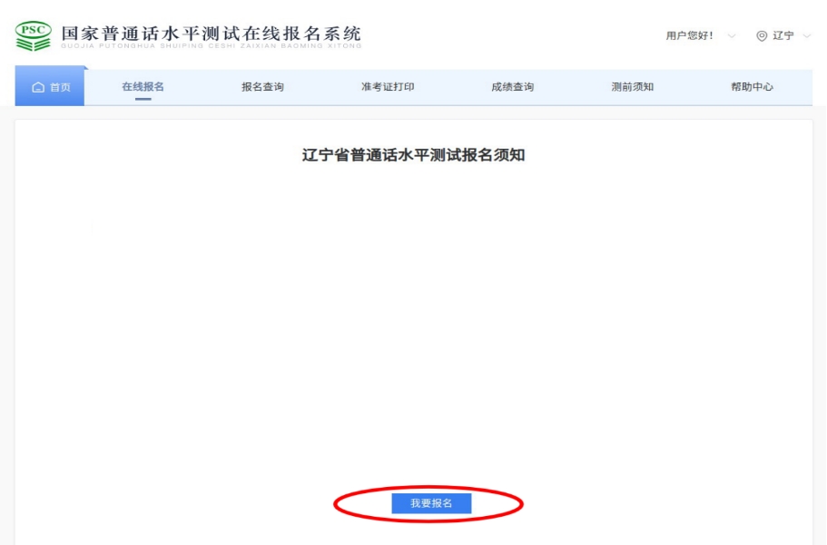Click the pinyin subtitle under the site title
Viewport: 827px width, 545px height.
[x=211, y=46]
